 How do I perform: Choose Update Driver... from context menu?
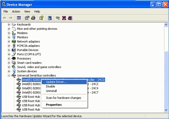pos(64,82)
